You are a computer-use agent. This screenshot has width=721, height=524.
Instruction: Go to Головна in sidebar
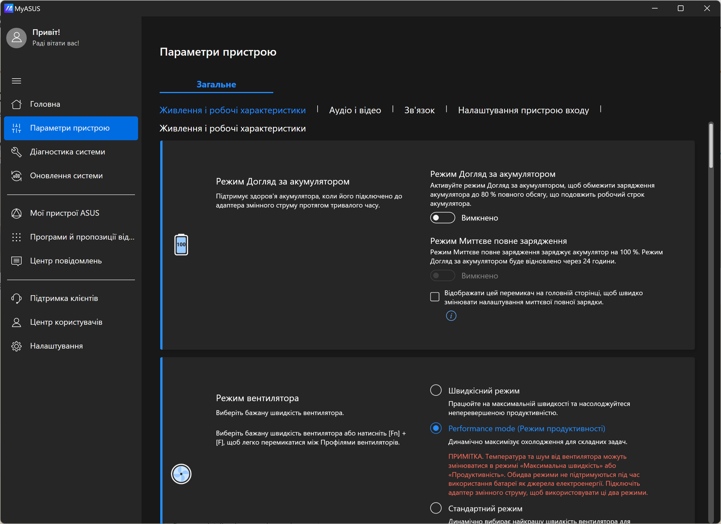click(x=71, y=104)
